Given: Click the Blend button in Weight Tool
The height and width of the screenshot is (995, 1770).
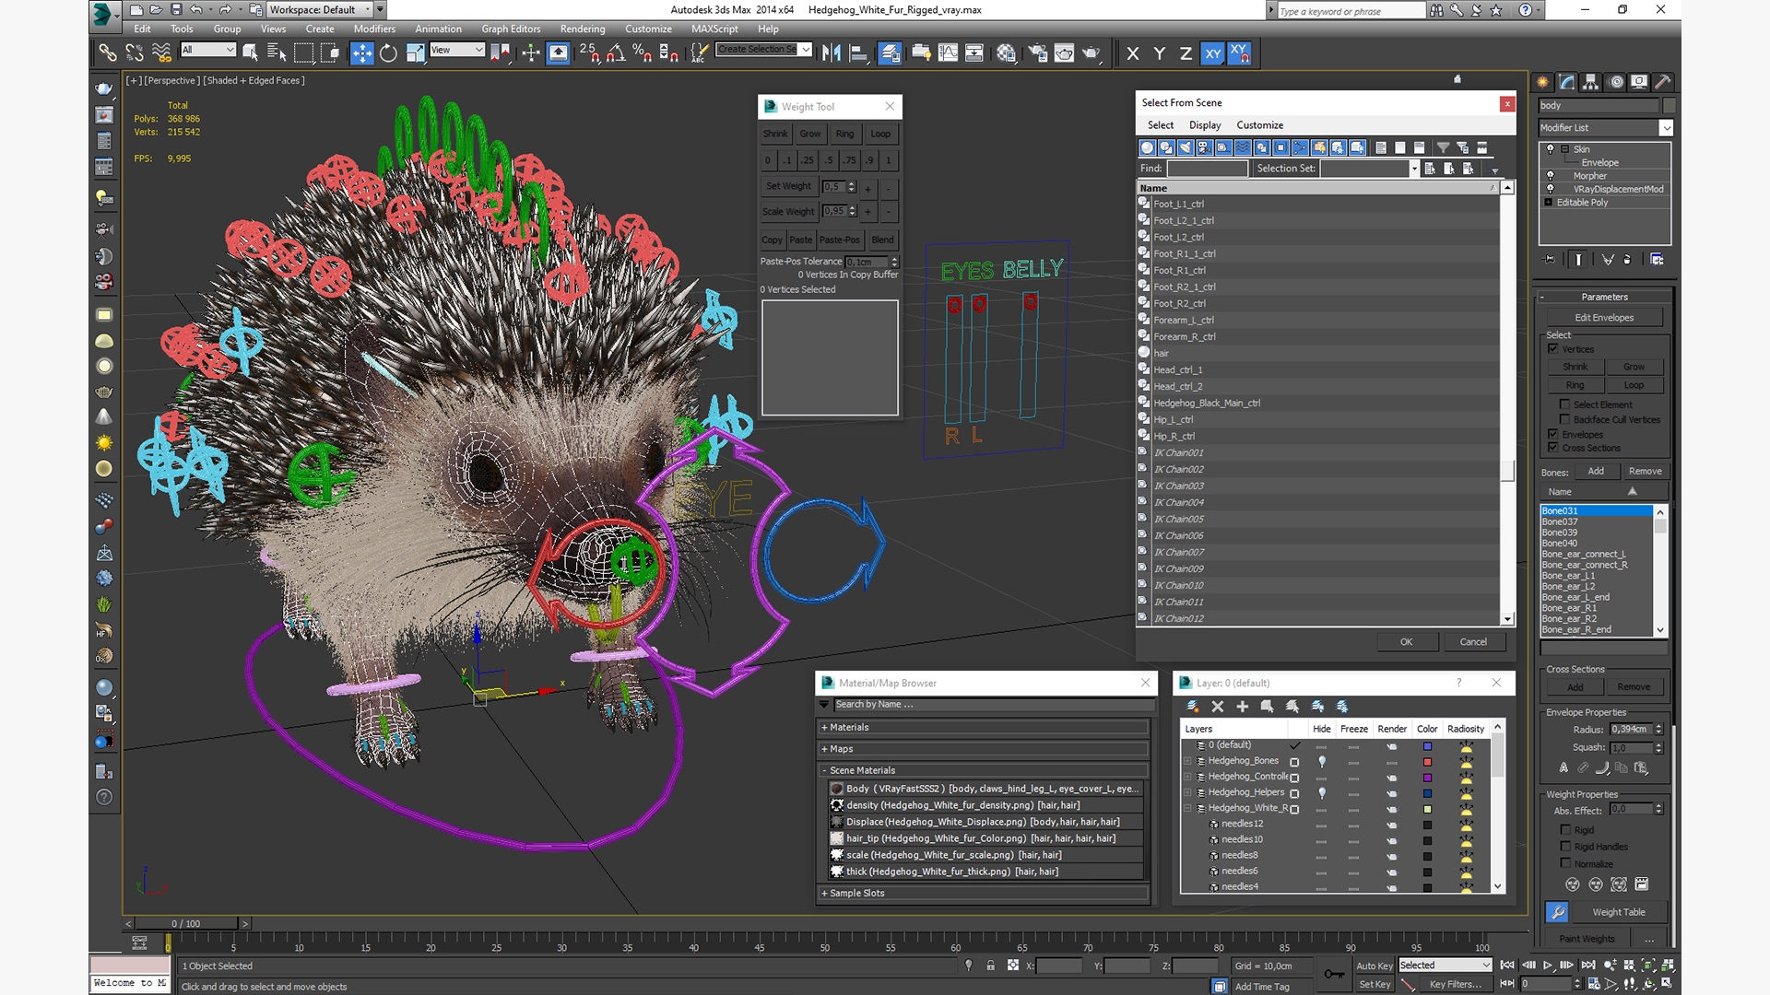Looking at the screenshot, I should click(x=882, y=240).
